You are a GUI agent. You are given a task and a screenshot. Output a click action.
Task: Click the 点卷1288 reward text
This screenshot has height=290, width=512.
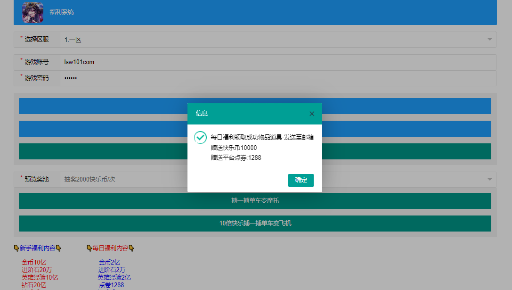[x=111, y=285]
